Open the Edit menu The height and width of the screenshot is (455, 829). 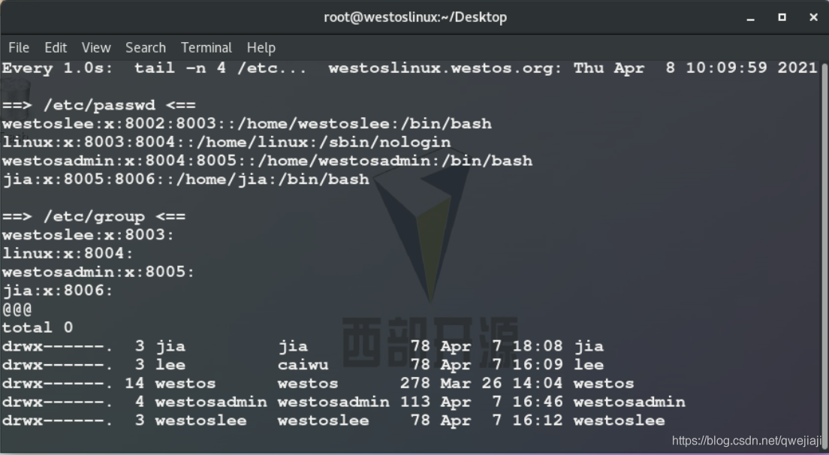click(56, 47)
